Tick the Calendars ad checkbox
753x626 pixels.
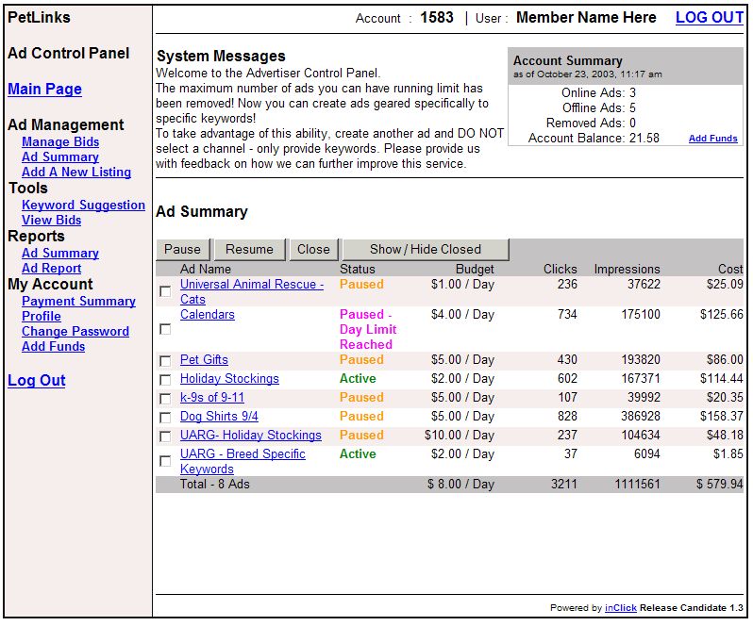tap(165, 329)
